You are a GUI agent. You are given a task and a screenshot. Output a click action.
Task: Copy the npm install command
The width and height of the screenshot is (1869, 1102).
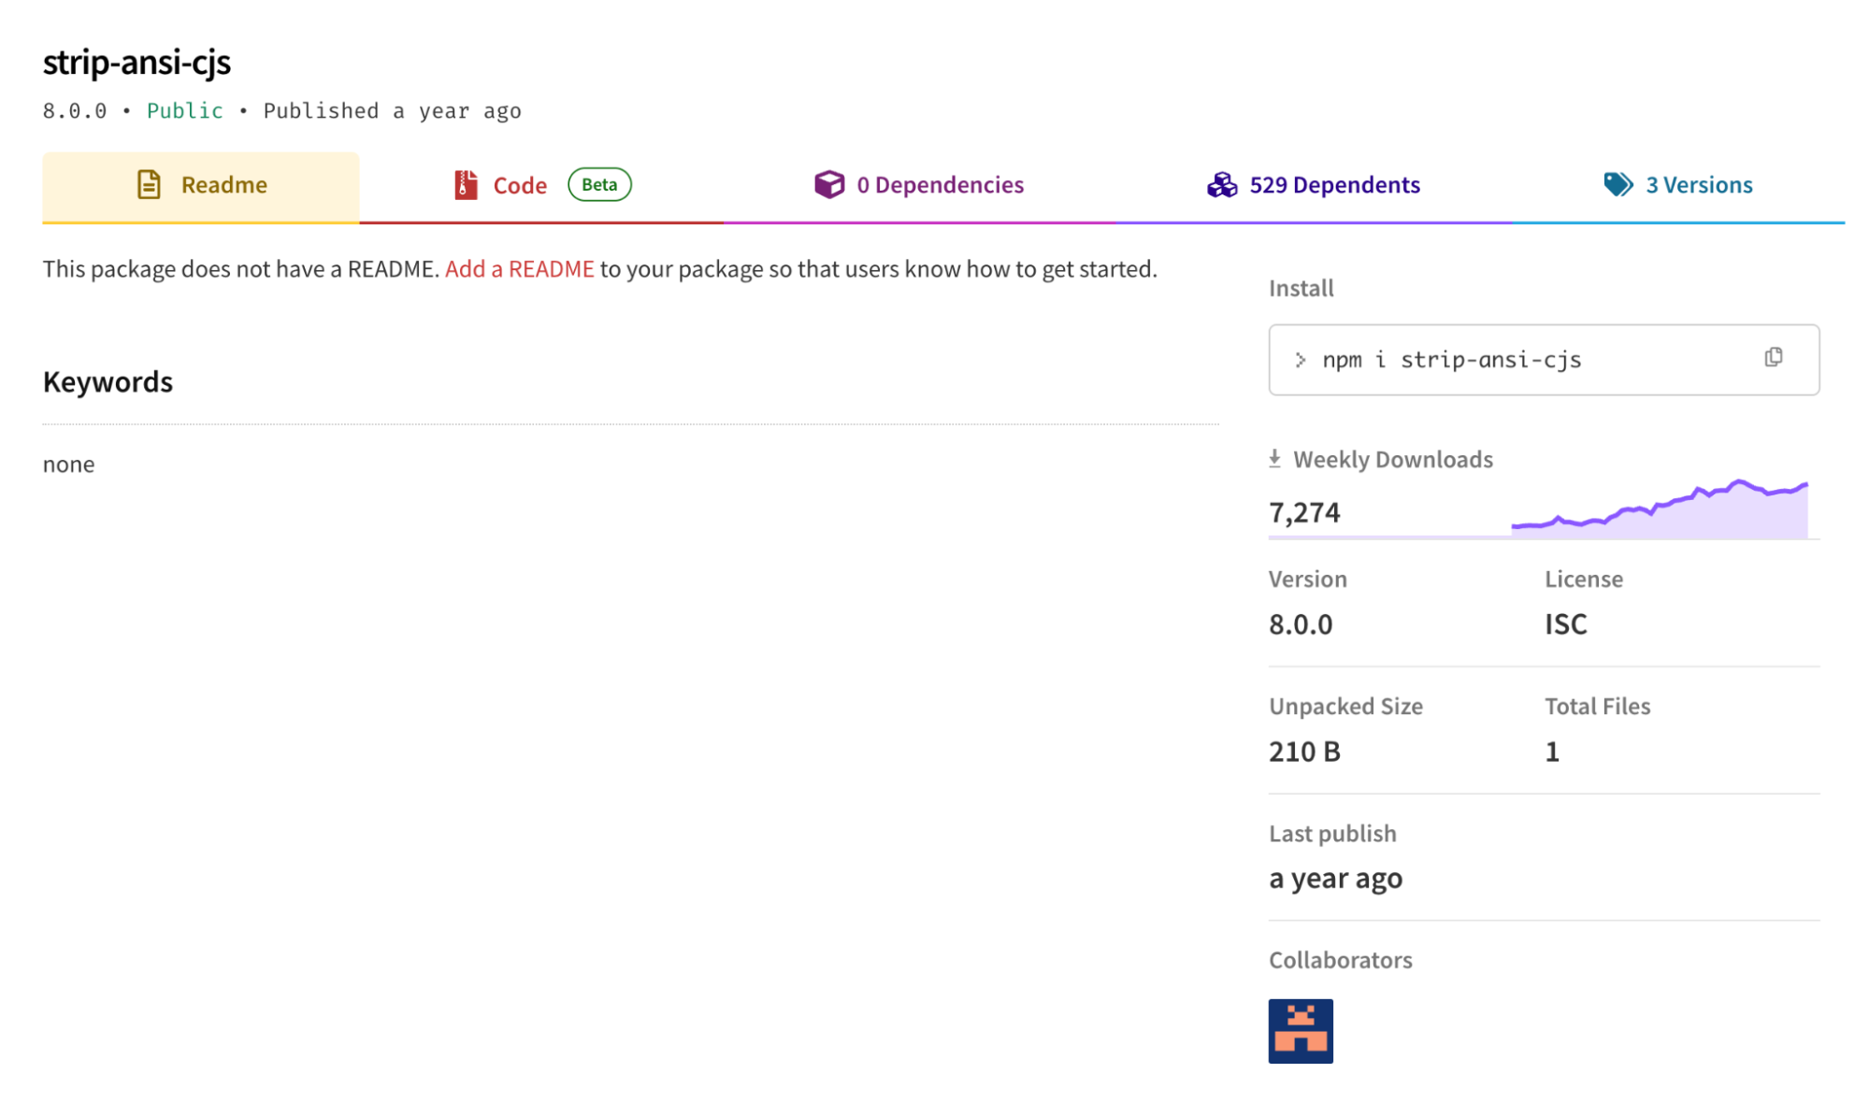[x=1773, y=358]
